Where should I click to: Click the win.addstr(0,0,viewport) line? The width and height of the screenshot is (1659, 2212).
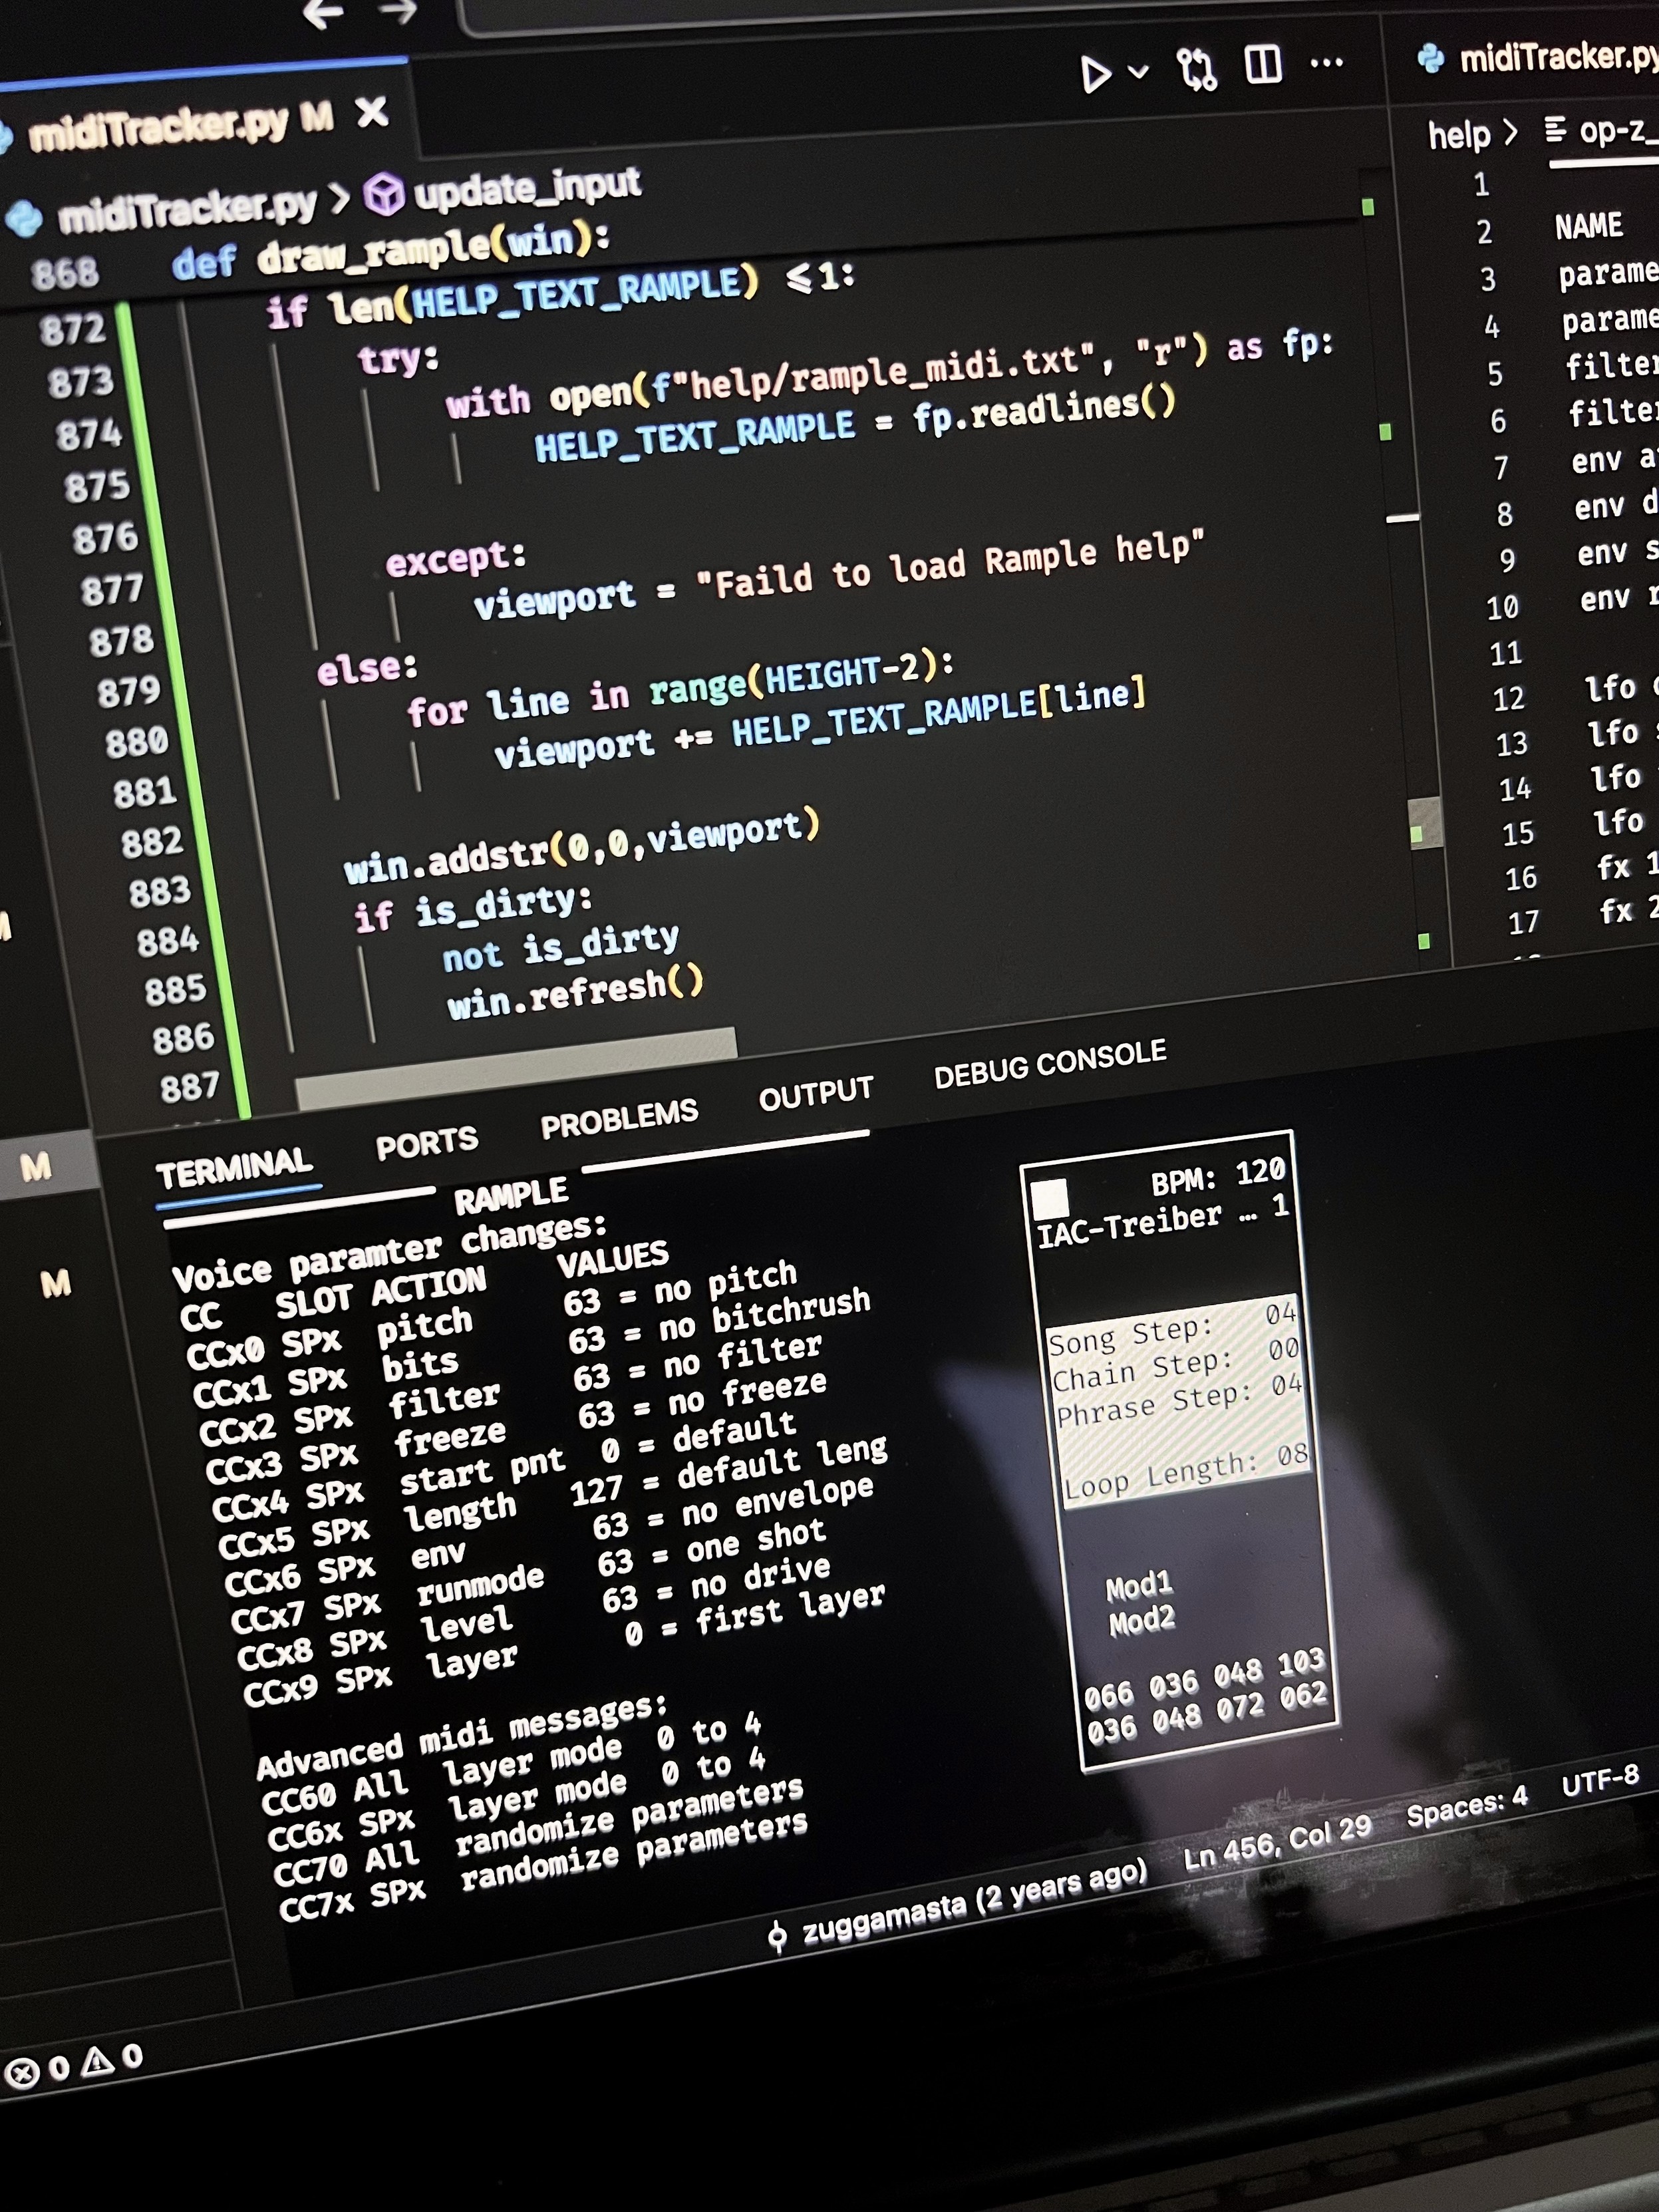(x=581, y=848)
